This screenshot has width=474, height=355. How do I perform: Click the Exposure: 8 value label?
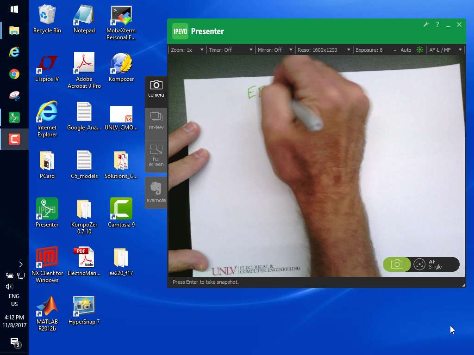click(369, 50)
